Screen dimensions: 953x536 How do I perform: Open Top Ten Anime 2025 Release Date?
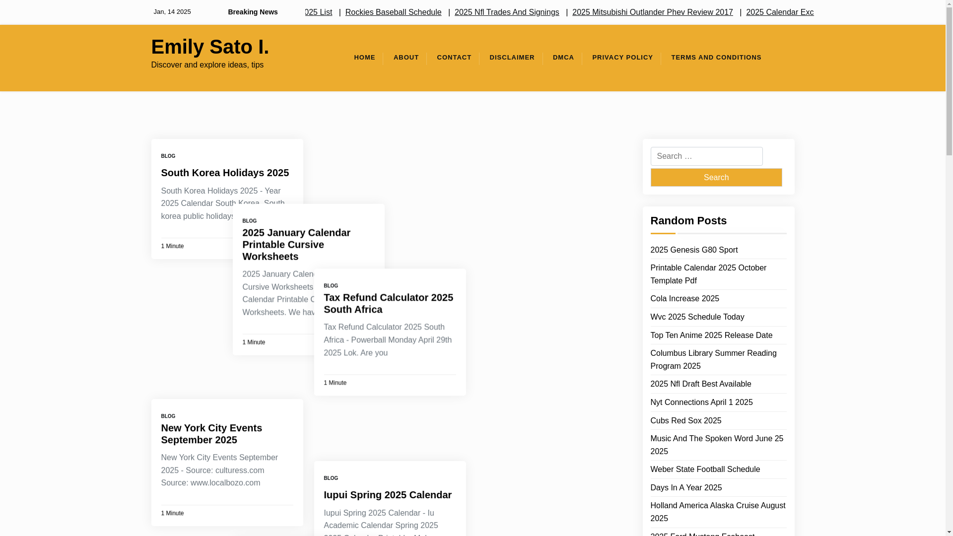coord(711,335)
